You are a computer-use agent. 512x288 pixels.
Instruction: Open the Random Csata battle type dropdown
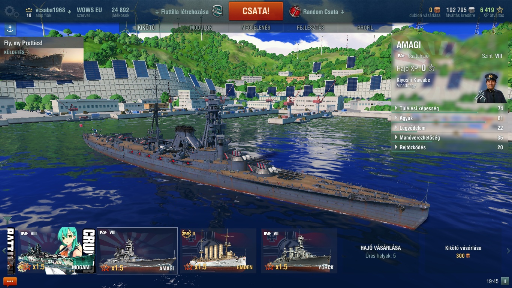pyautogui.click(x=317, y=12)
